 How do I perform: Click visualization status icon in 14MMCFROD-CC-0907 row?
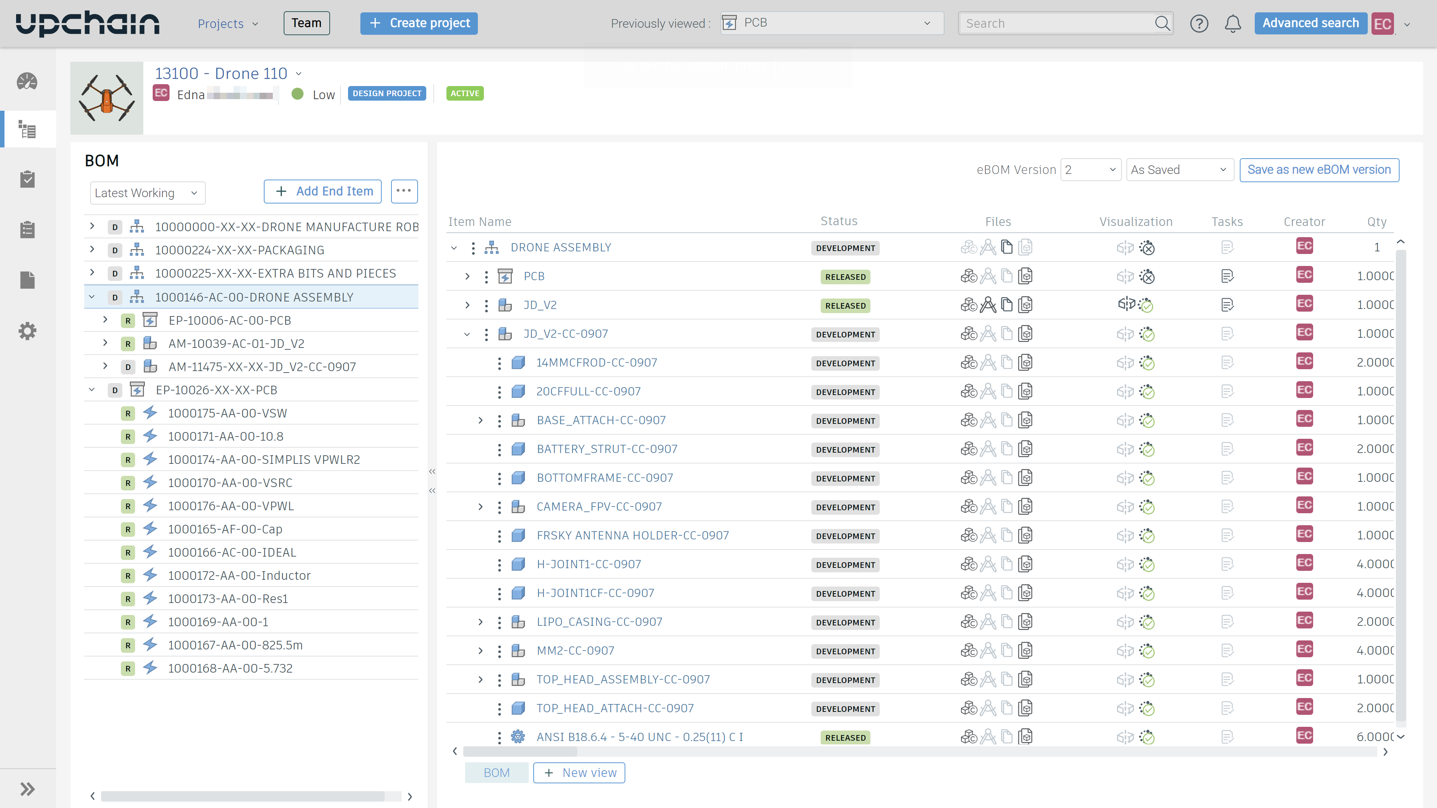(1147, 363)
